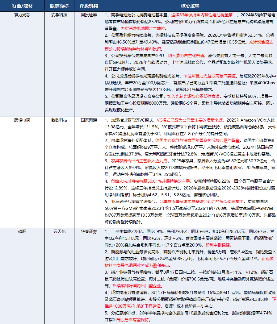Click the 行业/题材 column header
Viewport: 277px width, 324px height.
[x=22, y=6]
